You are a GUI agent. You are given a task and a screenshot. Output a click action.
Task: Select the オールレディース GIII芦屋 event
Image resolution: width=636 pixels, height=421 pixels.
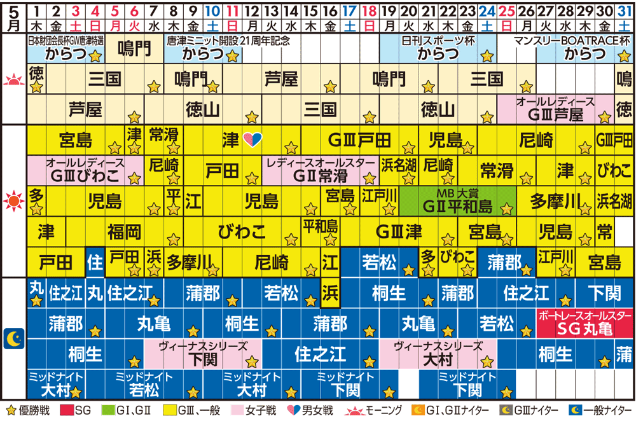(x=555, y=109)
